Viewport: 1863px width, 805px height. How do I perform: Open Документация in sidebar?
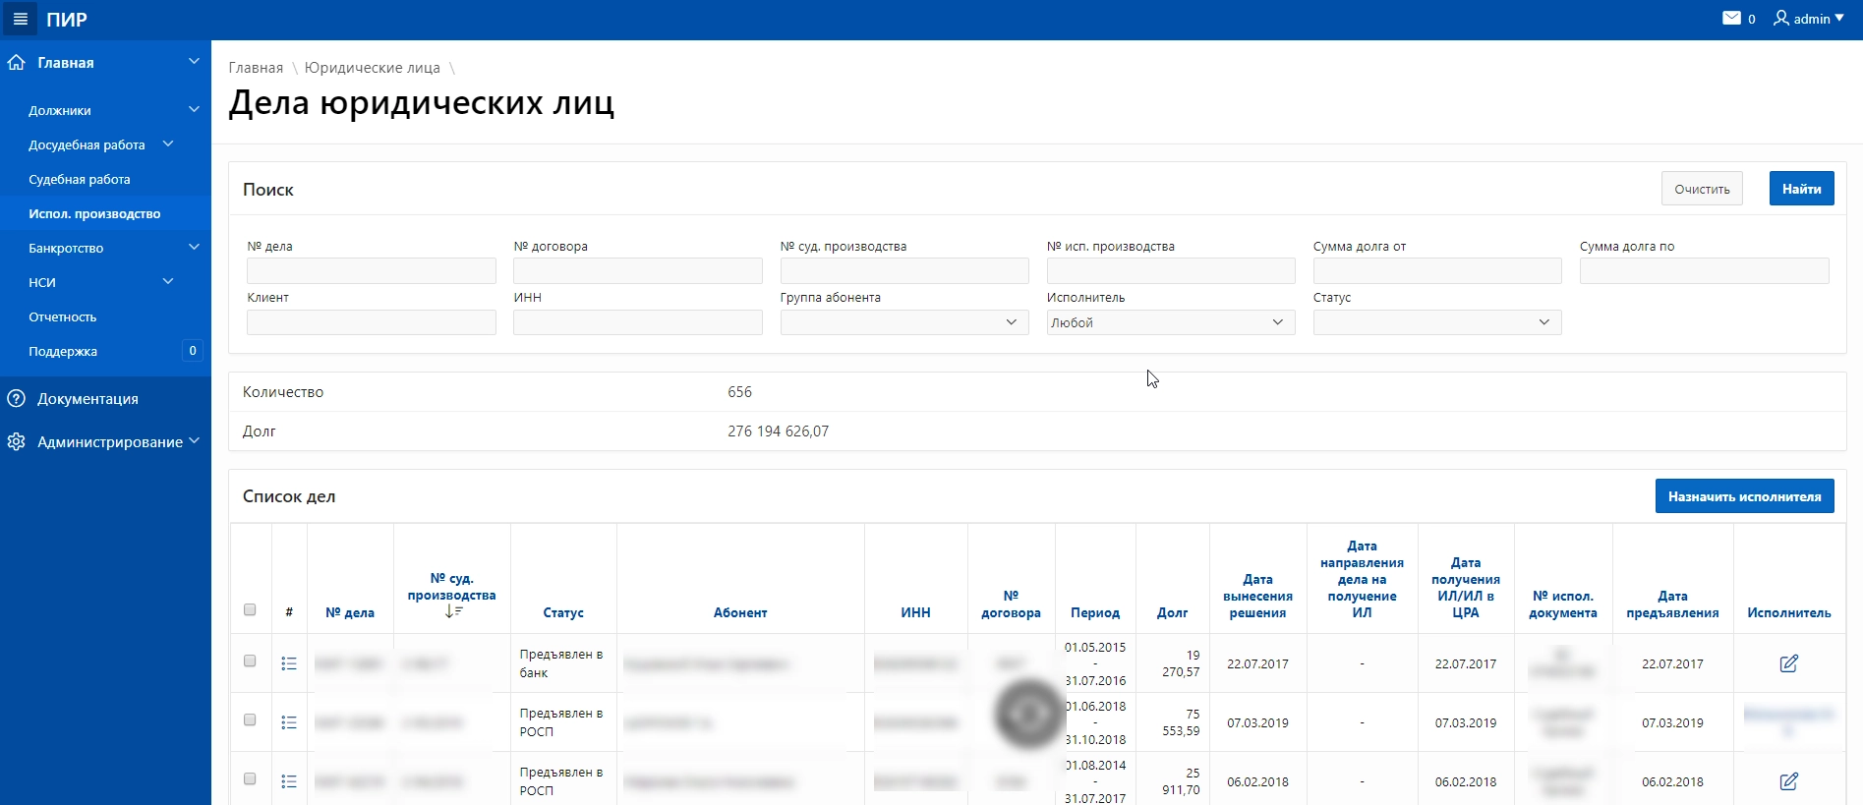[x=87, y=398]
